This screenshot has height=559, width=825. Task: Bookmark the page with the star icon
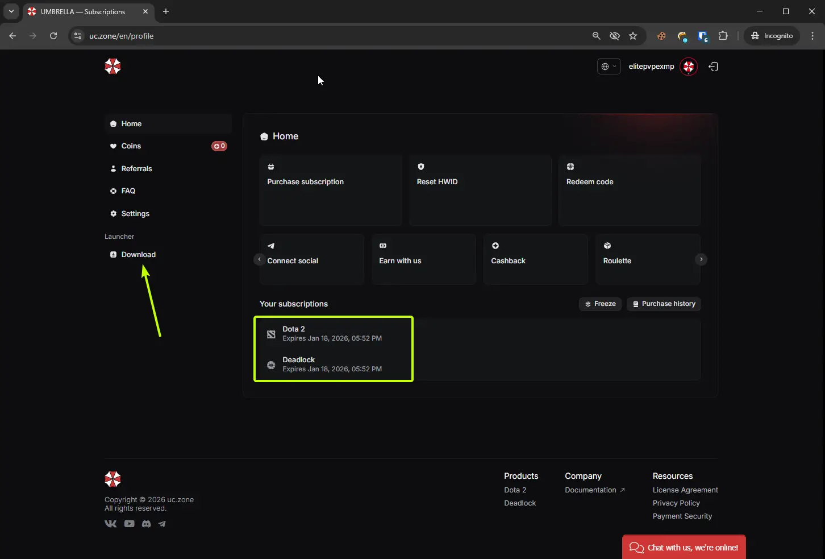[633, 36]
